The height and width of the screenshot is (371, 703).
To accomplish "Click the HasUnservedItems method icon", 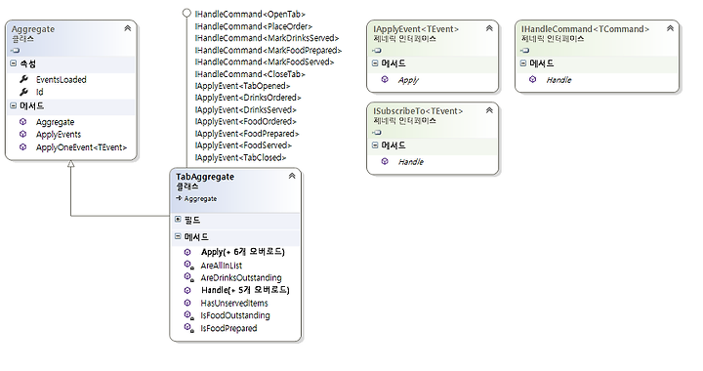I will point(187,303).
